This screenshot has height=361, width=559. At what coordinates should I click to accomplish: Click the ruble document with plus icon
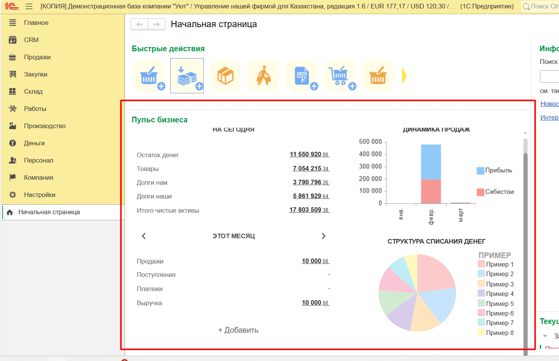(x=302, y=76)
